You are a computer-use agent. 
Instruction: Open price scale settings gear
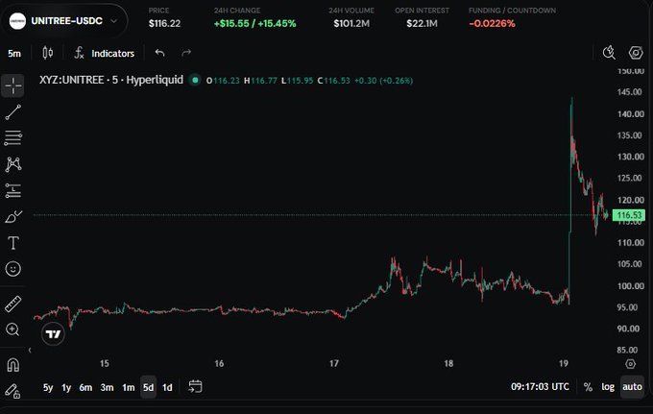point(631,364)
